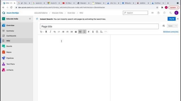Select Overview in the sidebar
This screenshot has width=181, height=101.
coord(17,25)
